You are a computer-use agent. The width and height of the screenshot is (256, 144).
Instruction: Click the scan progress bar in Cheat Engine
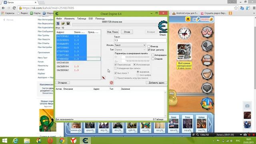115,25
